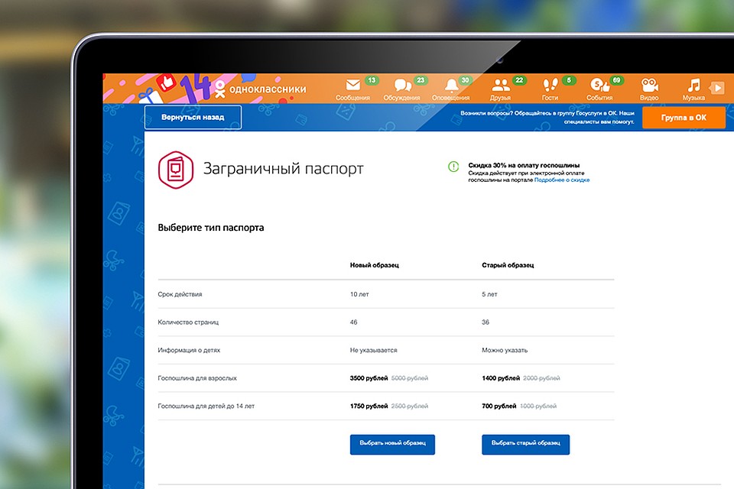
Task: Click the 700 рублей price
Action: coord(499,406)
